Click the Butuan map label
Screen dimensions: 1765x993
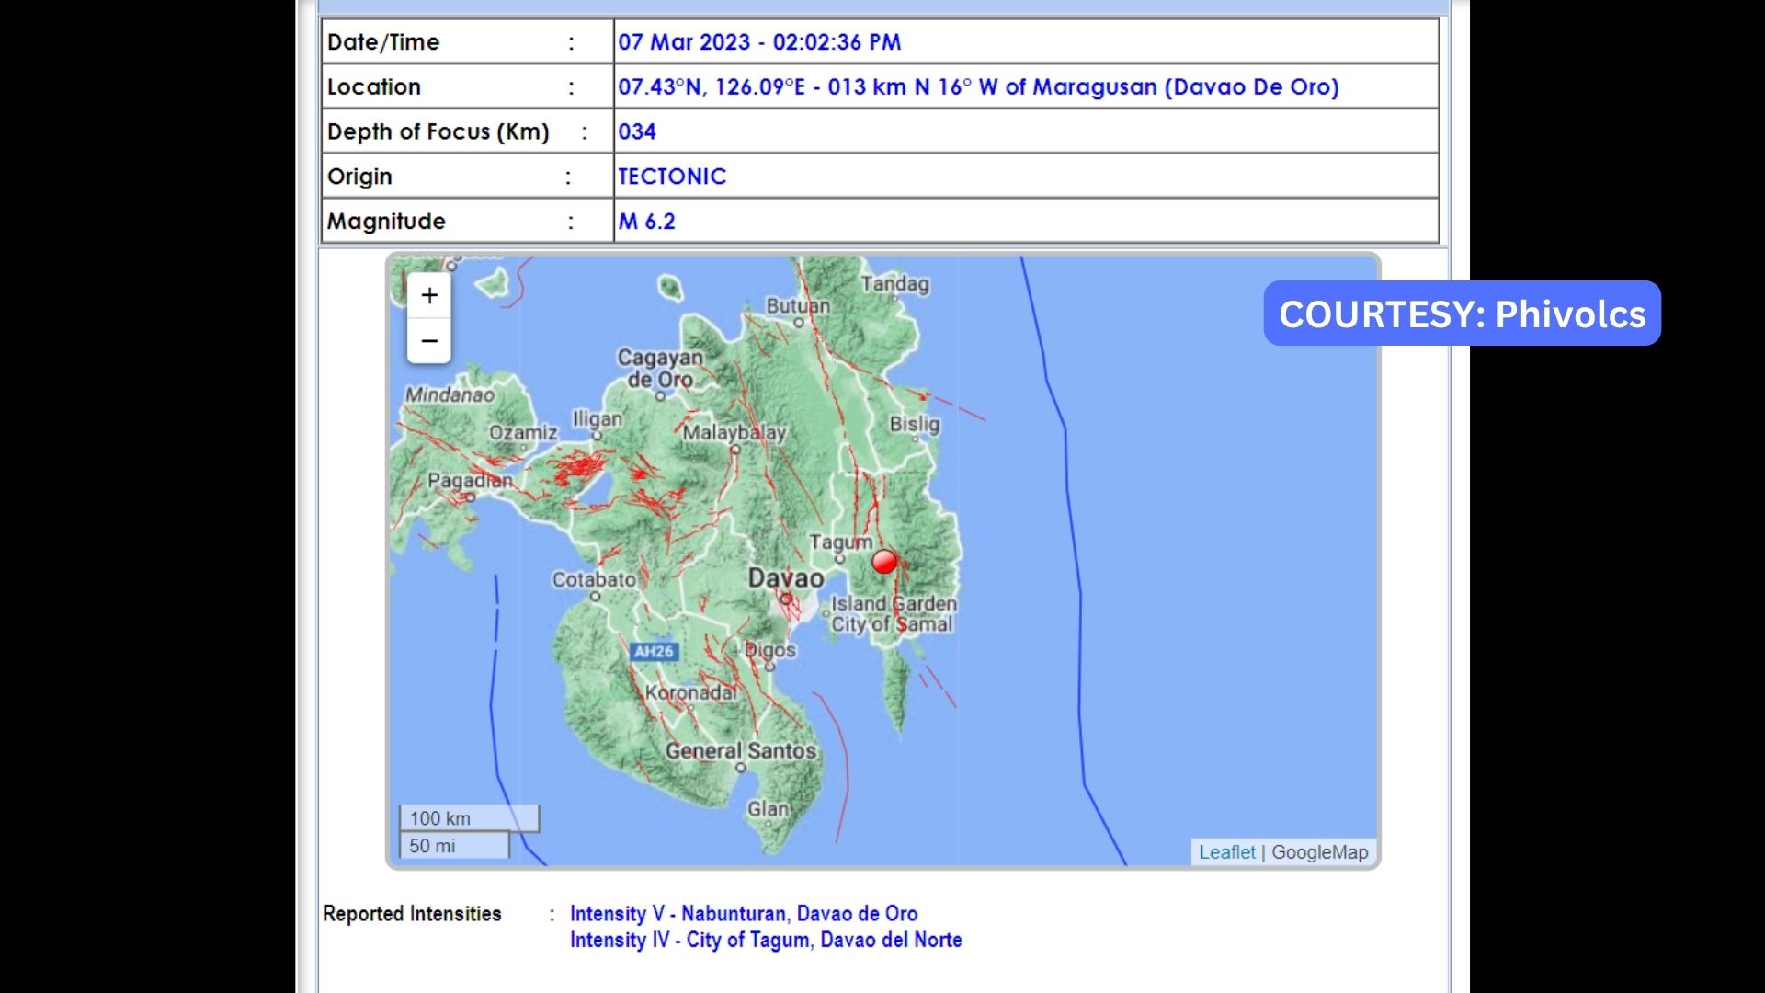point(798,305)
